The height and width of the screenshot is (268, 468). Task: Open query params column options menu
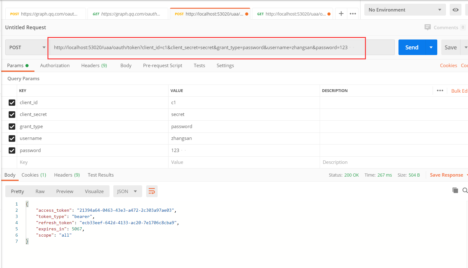pos(440,90)
